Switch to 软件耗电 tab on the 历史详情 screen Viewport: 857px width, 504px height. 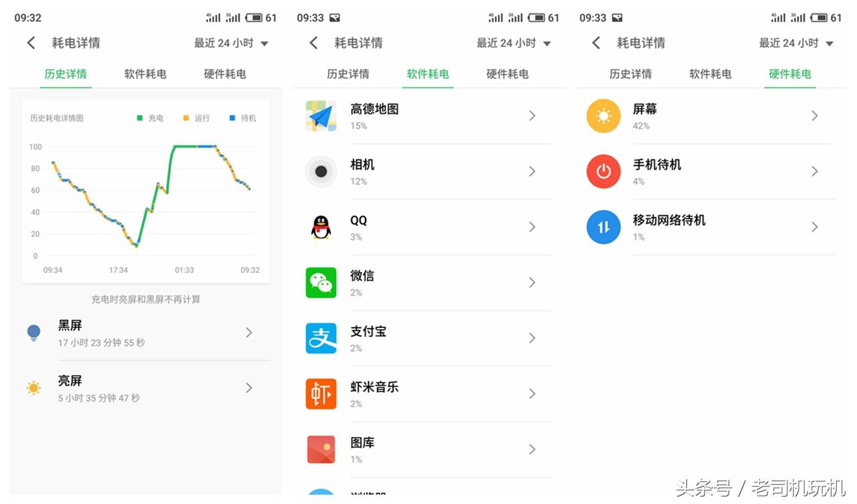pyautogui.click(x=145, y=74)
